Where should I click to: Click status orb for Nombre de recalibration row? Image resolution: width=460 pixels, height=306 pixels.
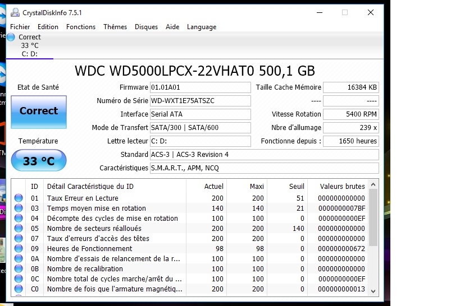click(19, 268)
